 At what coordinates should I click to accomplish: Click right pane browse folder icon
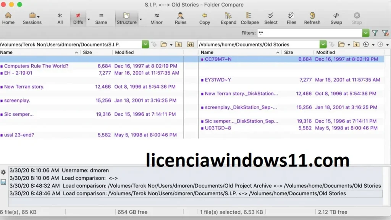coord(341,45)
